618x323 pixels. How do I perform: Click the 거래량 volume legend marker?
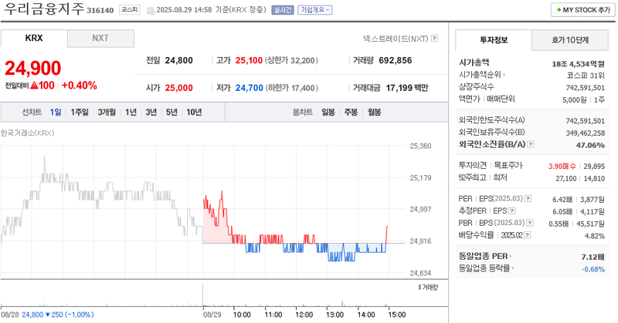(419, 288)
